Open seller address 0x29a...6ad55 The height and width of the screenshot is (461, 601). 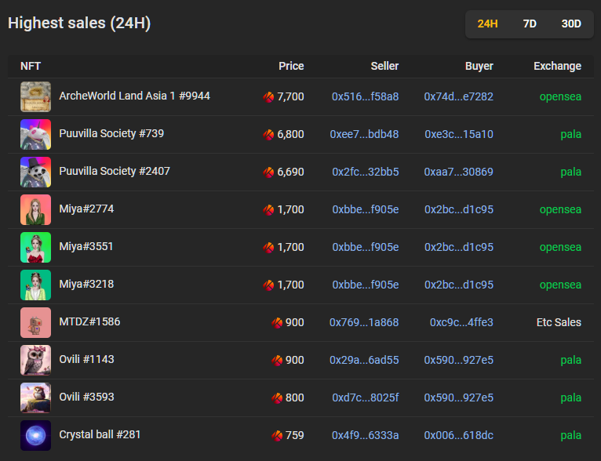[x=364, y=360]
